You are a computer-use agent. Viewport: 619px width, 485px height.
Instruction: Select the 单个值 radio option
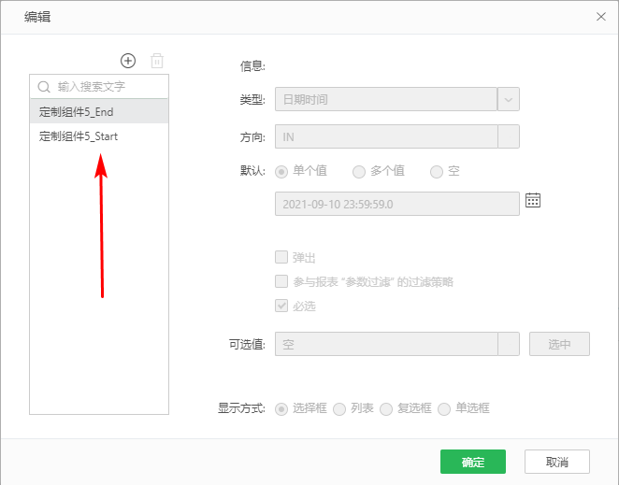click(x=281, y=172)
